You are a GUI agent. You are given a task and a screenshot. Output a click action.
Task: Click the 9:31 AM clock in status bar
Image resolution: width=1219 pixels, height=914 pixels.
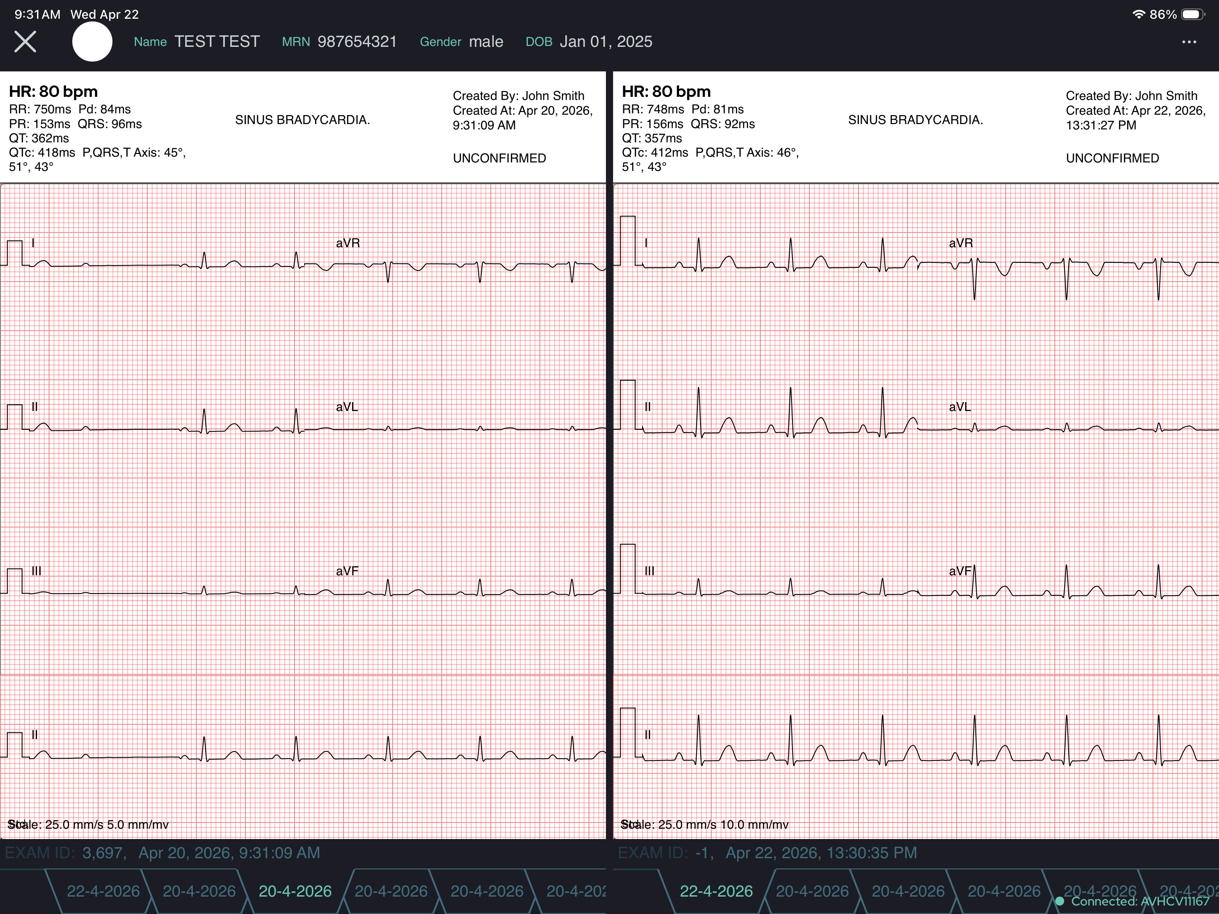(37, 14)
